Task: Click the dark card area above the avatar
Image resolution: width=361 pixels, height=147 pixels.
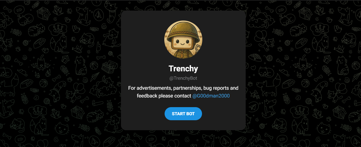Action: coord(183,15)
